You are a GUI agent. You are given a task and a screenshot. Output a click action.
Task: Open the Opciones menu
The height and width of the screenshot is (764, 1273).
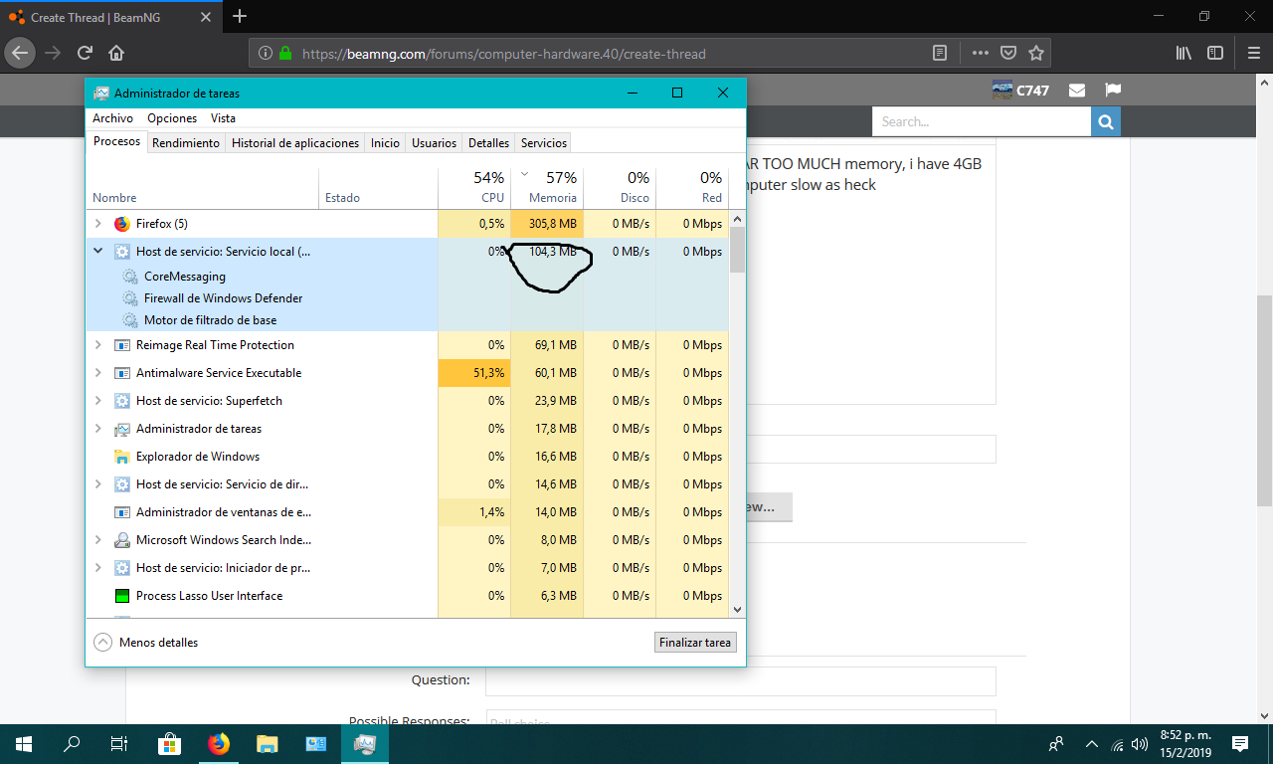[172, 118]
